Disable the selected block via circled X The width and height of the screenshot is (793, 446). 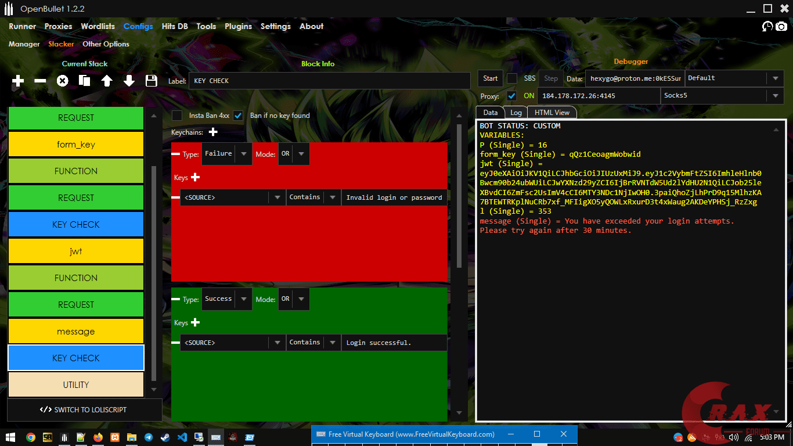(62, 81)
